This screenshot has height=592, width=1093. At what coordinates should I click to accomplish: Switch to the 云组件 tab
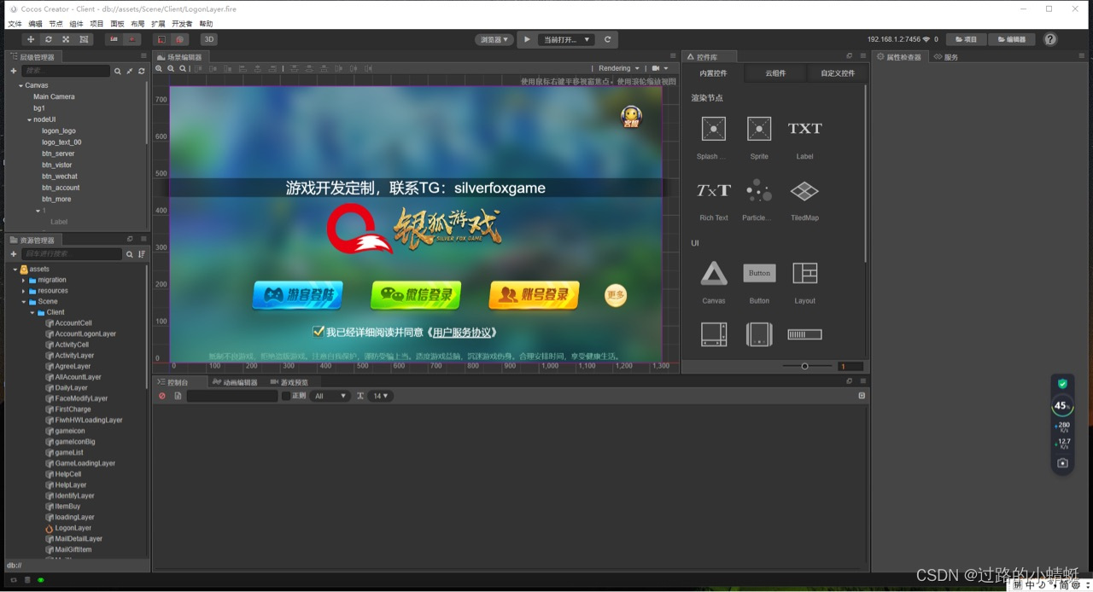click(x=774, y=73)
